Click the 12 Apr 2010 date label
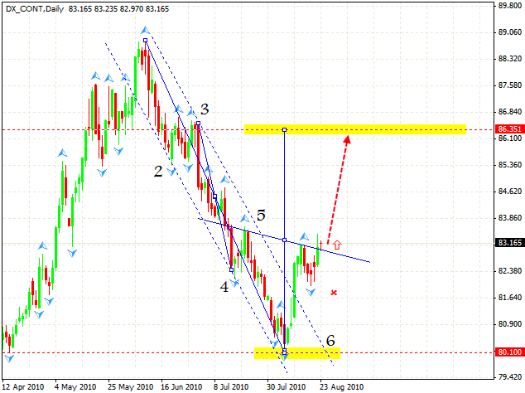 (x=23, y=387)
